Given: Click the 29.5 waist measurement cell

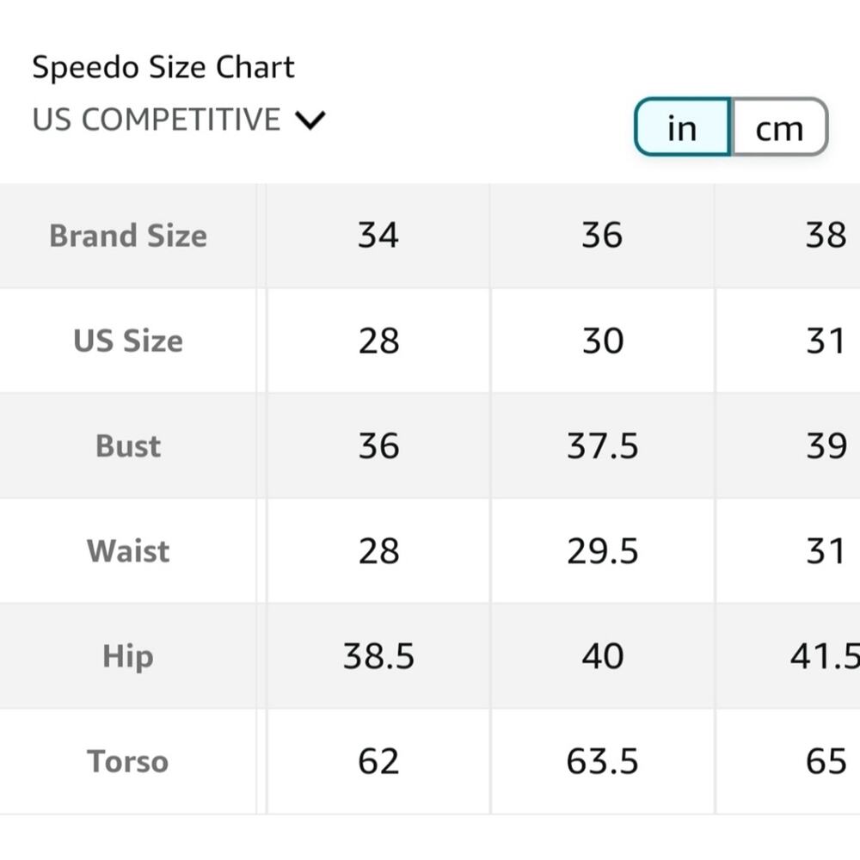Looking at the screenshot, I should coord(602,550).
